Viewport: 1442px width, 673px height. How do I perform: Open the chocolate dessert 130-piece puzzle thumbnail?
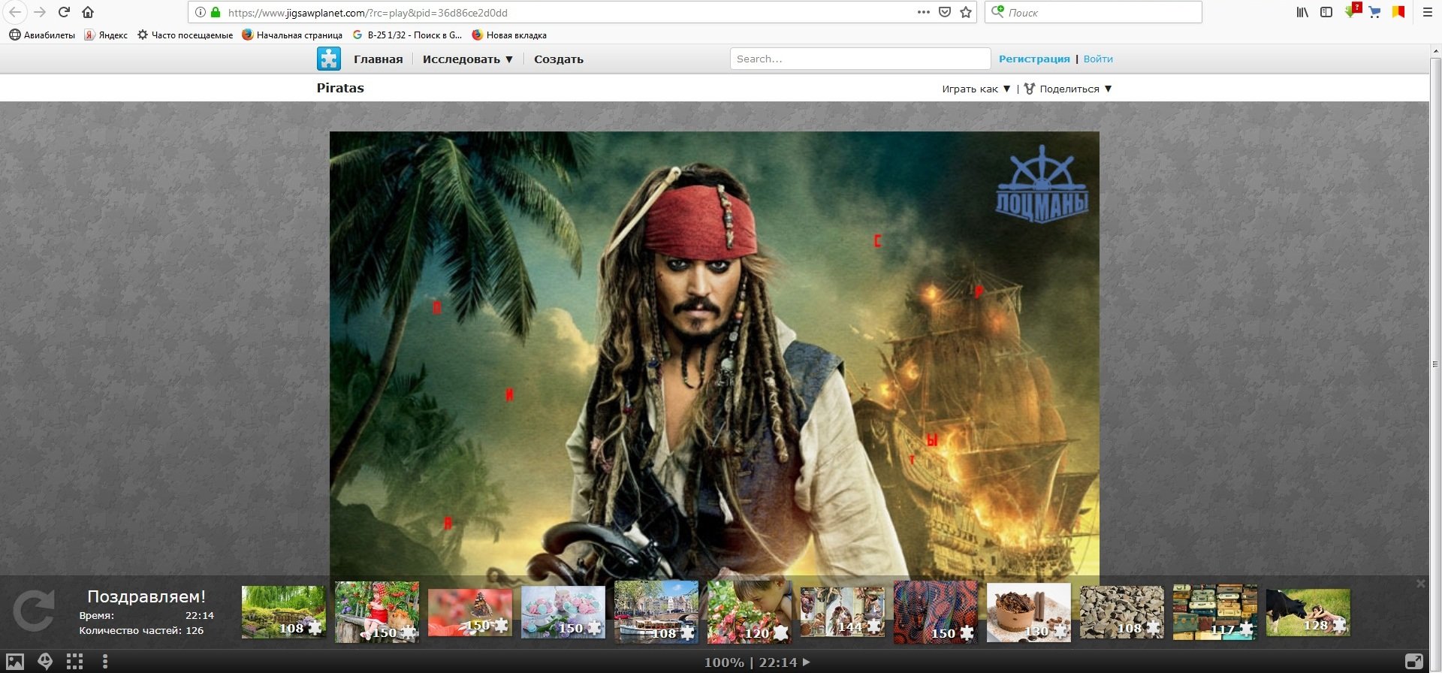pyautogui.click(x=1028, y=612)
